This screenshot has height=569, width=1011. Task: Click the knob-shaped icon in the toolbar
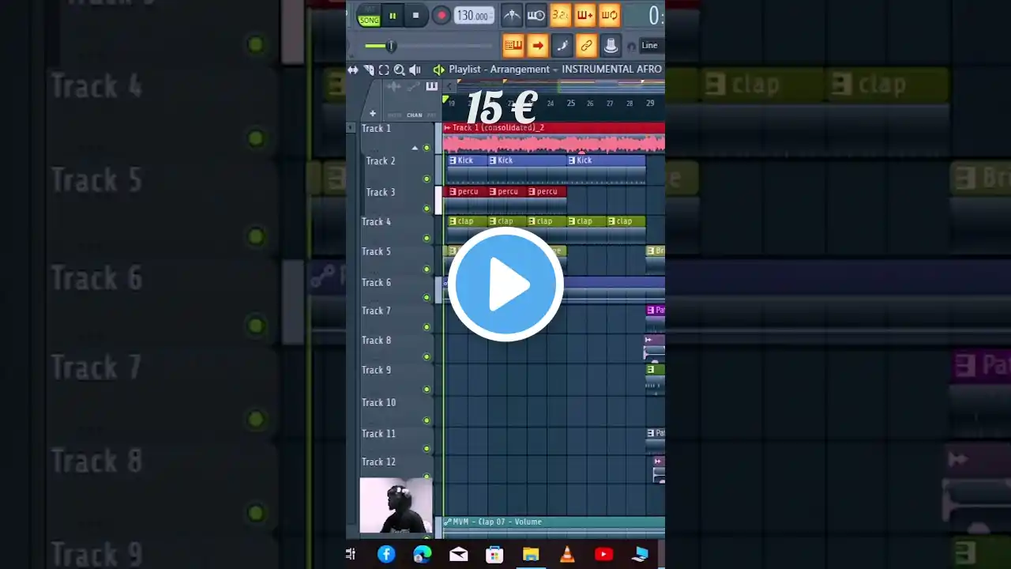tap(611, 46)
